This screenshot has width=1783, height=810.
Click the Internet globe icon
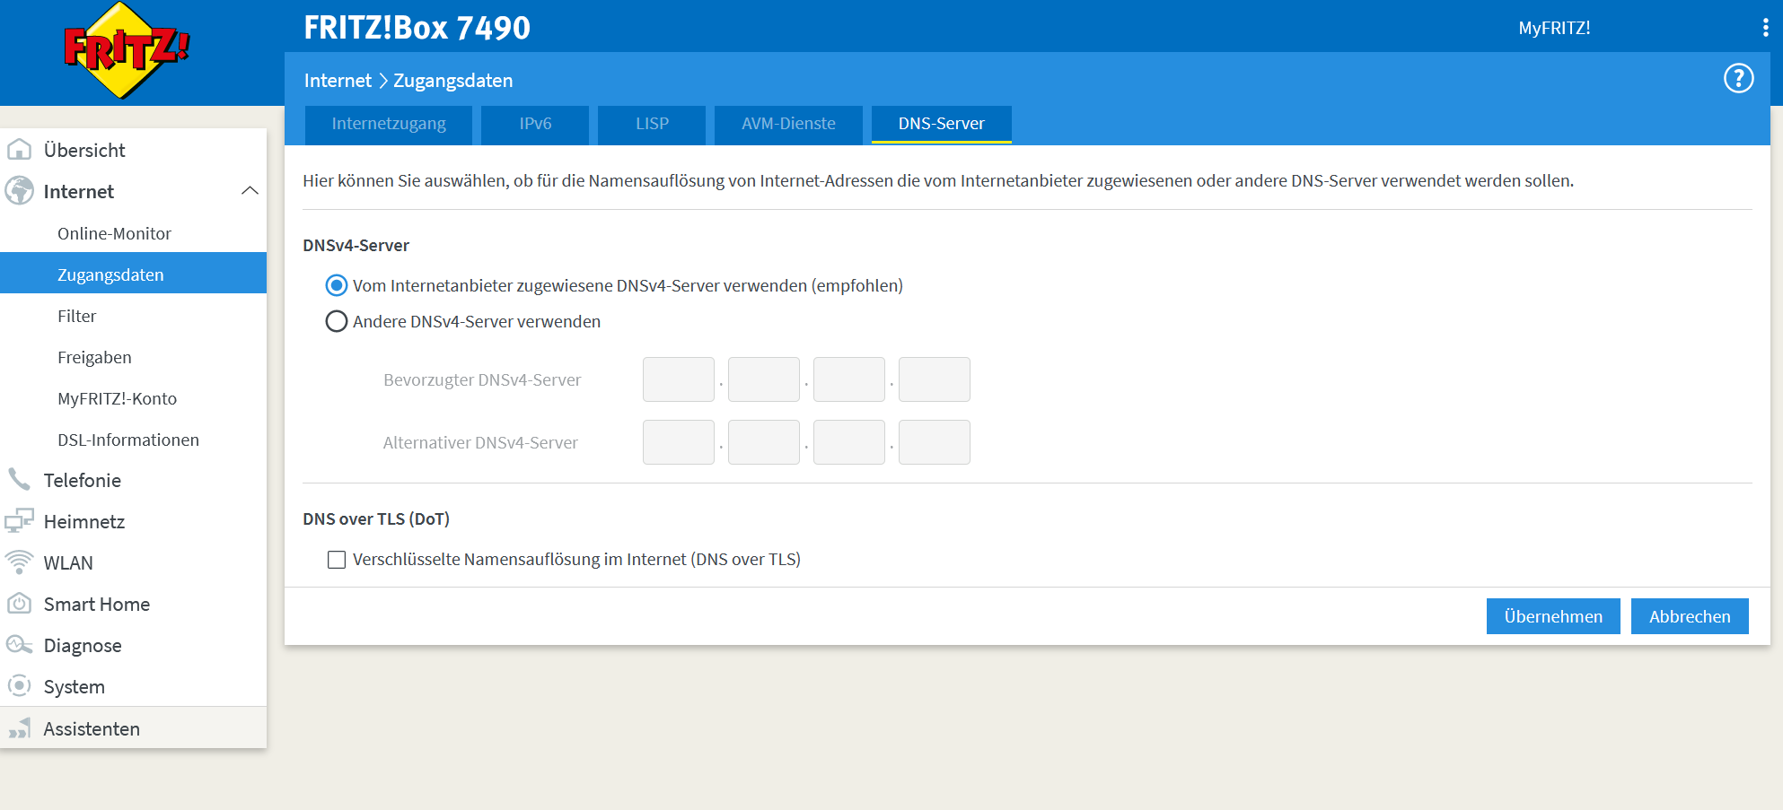tap(19, 191)
